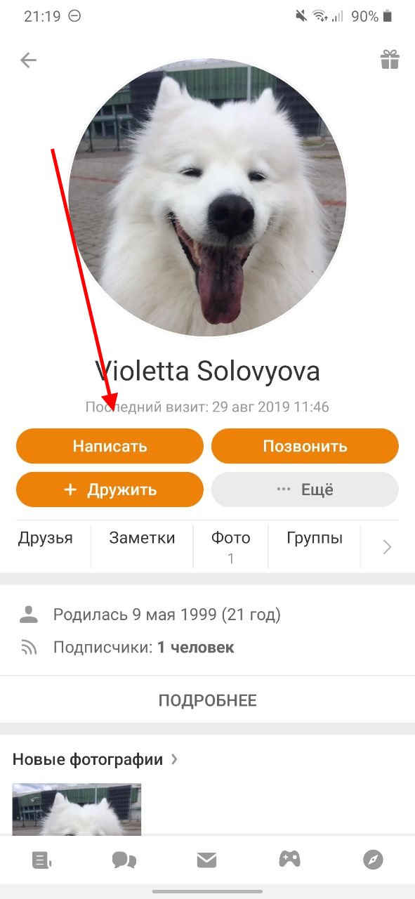The image size is (415, 899).
Task: Add friend with Дружить button
Action: coord(110,490)
